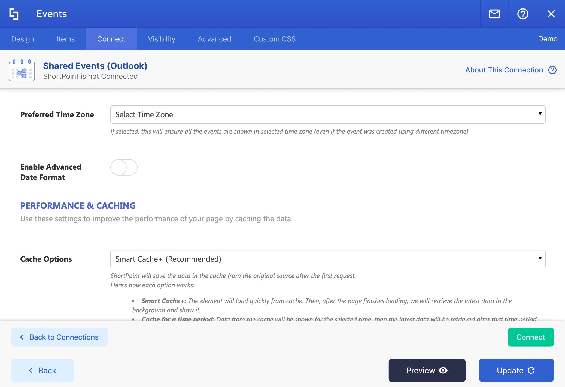The height and width of the screenshot is (387, 565).
Task: Open help question mark icon in header
Action: (523, 14)
